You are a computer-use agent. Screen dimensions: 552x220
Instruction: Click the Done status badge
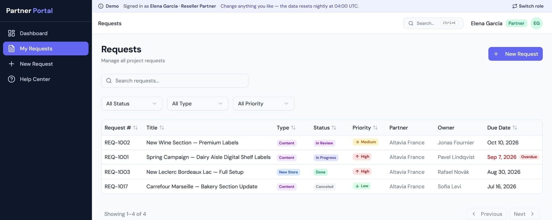321,172
